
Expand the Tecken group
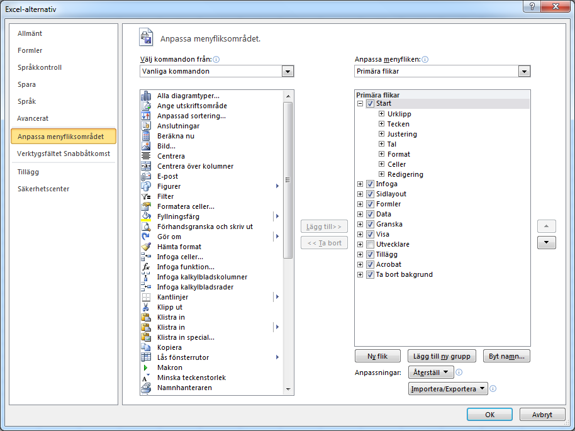(381, 124)
